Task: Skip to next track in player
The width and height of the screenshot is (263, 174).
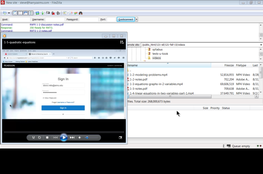Action: [x=72, y=137]
